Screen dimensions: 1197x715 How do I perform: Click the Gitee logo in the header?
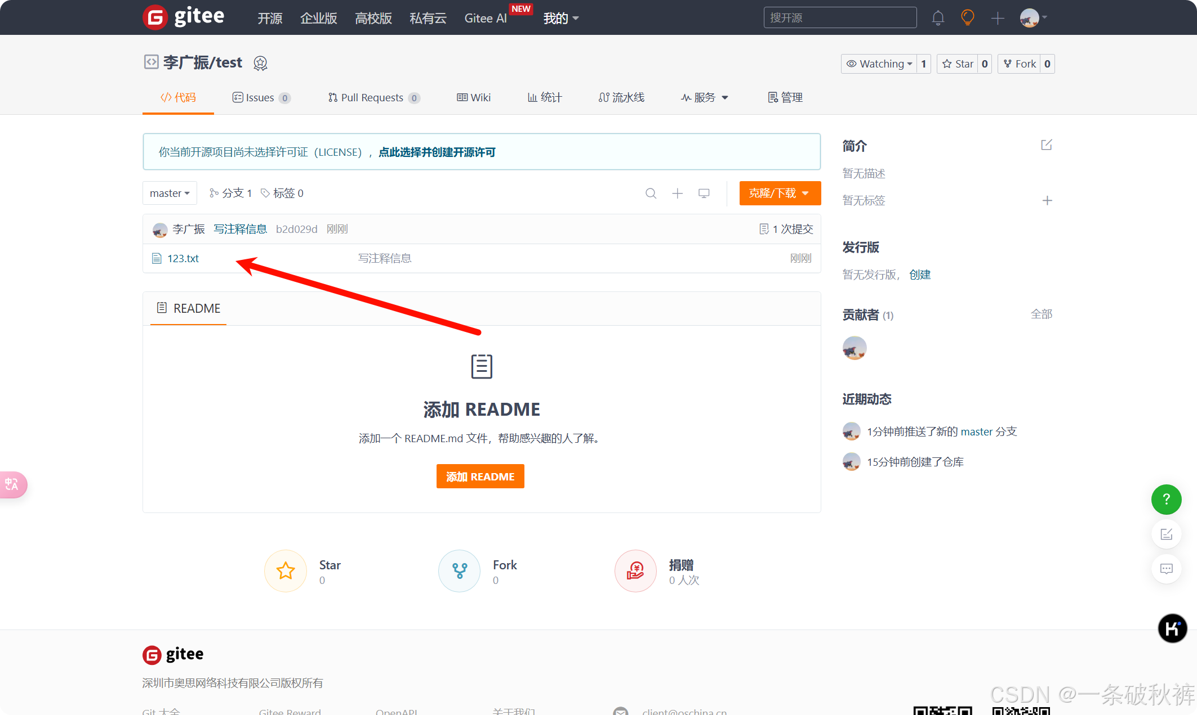click(x=184, y=17)
